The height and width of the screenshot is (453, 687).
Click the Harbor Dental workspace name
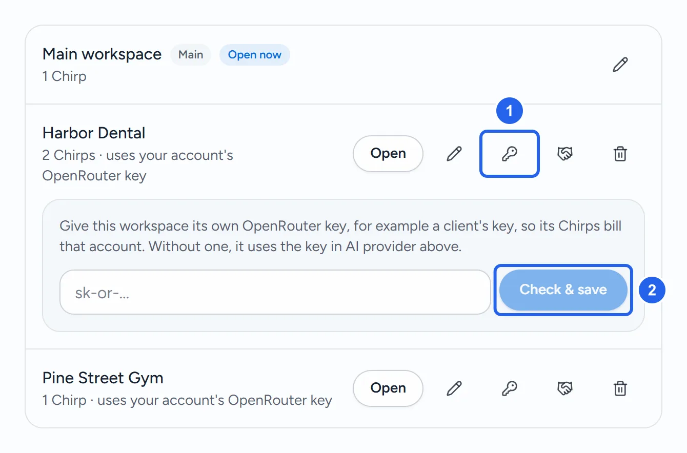(x=94, y=133)
